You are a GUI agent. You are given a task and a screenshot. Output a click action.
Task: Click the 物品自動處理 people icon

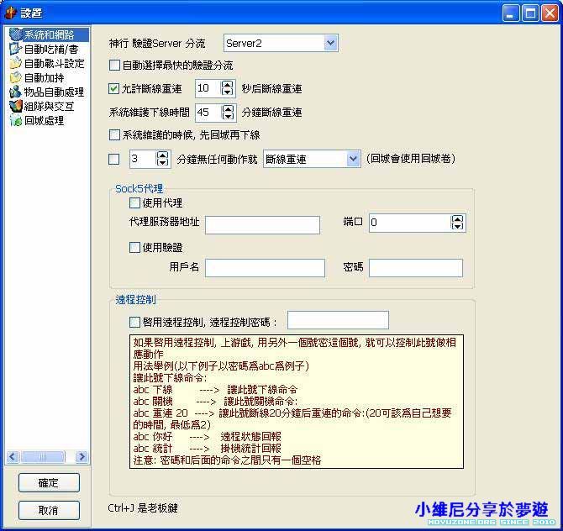coord(15,92)
